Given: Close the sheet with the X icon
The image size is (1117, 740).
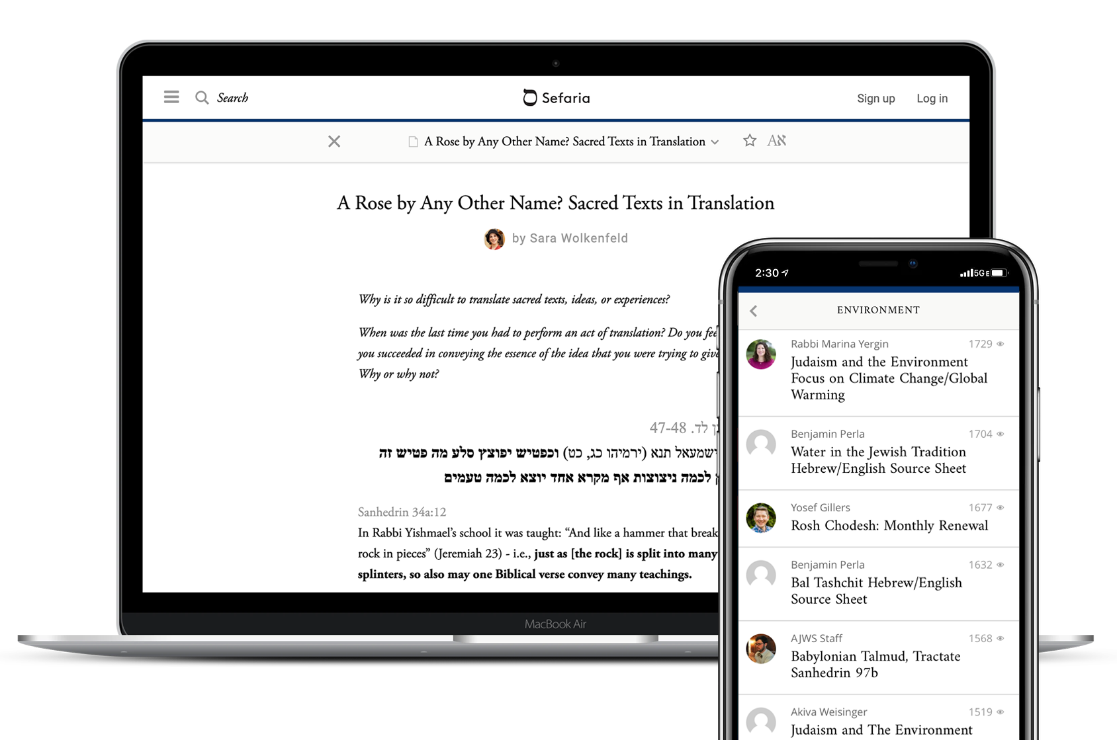Looking at the screenshot, I should [x=334, y=142].
